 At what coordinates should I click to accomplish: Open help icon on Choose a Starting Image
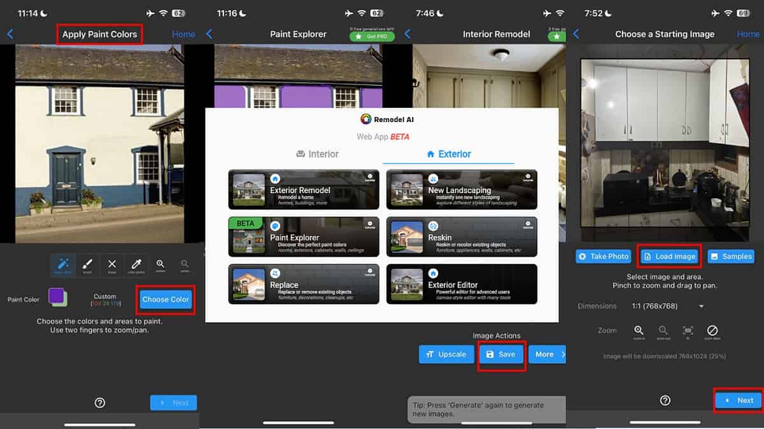665,400
